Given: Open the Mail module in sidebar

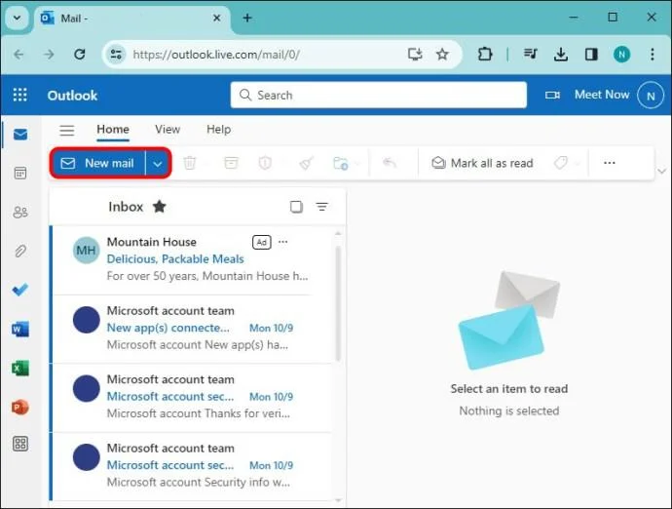Looking at the screenshot, I should (x=20, y=135).
